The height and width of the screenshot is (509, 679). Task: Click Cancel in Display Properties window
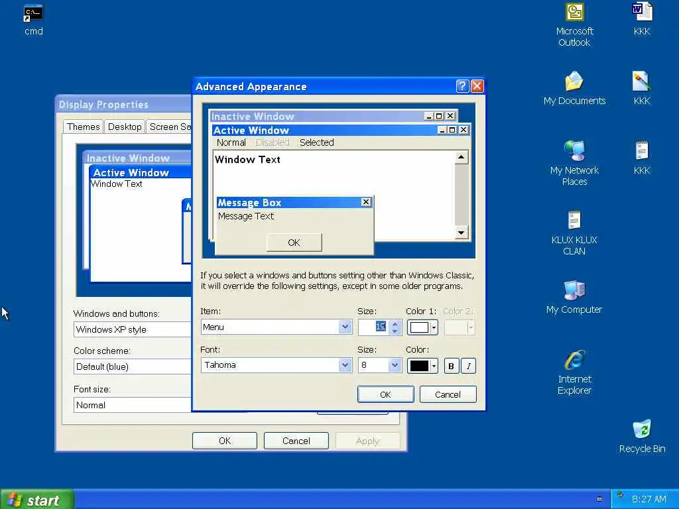296,441
